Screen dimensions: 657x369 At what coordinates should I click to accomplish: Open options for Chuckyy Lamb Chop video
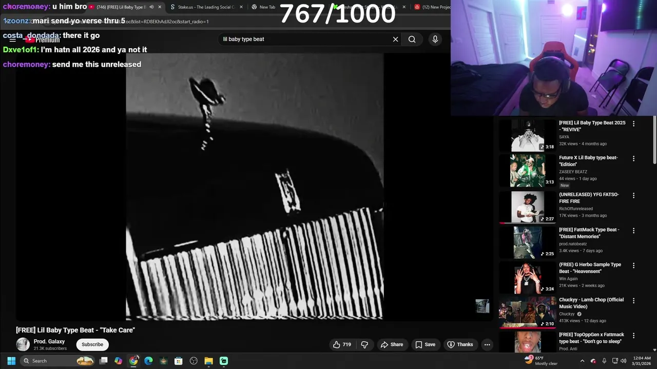633,300
